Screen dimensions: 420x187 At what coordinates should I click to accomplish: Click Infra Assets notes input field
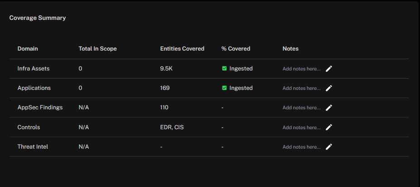pyautogui.click(x=301, y=69)
